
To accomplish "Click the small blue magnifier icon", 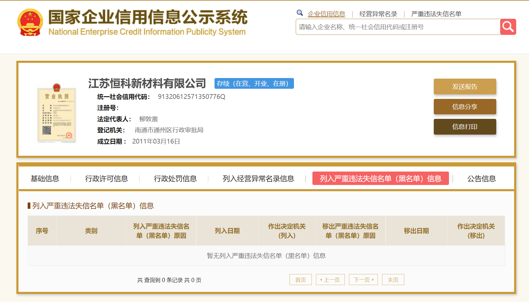I will coord(300,13).
